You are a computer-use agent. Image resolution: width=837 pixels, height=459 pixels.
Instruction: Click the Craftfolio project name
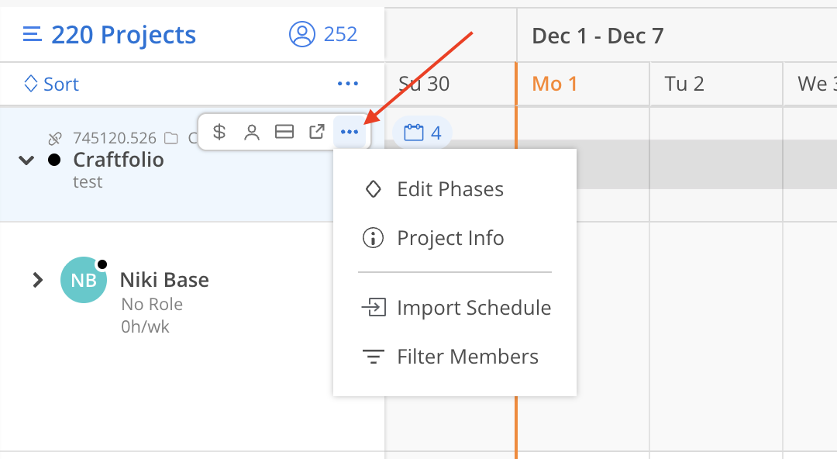(119, 160)
